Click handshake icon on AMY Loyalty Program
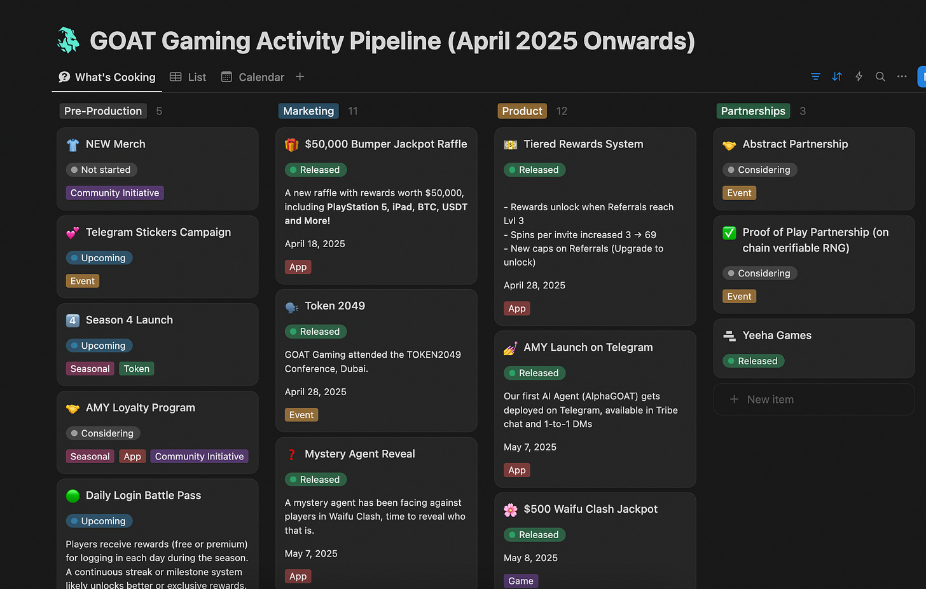926x589 pixels. [x=73, y=409]
